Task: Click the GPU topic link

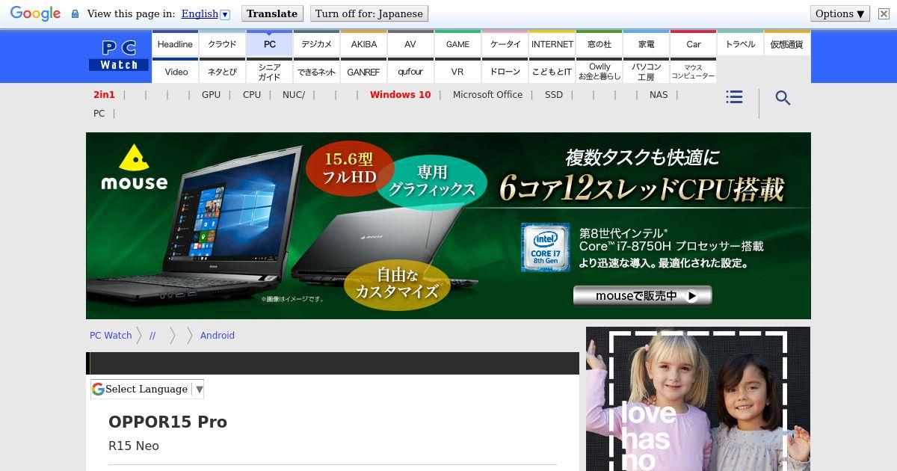Action: coord(211,95)
